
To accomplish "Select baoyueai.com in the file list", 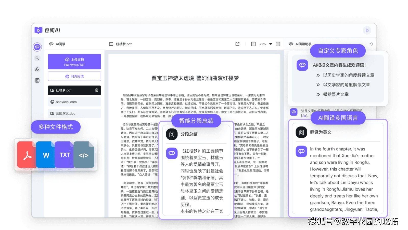I will (74, 102).
